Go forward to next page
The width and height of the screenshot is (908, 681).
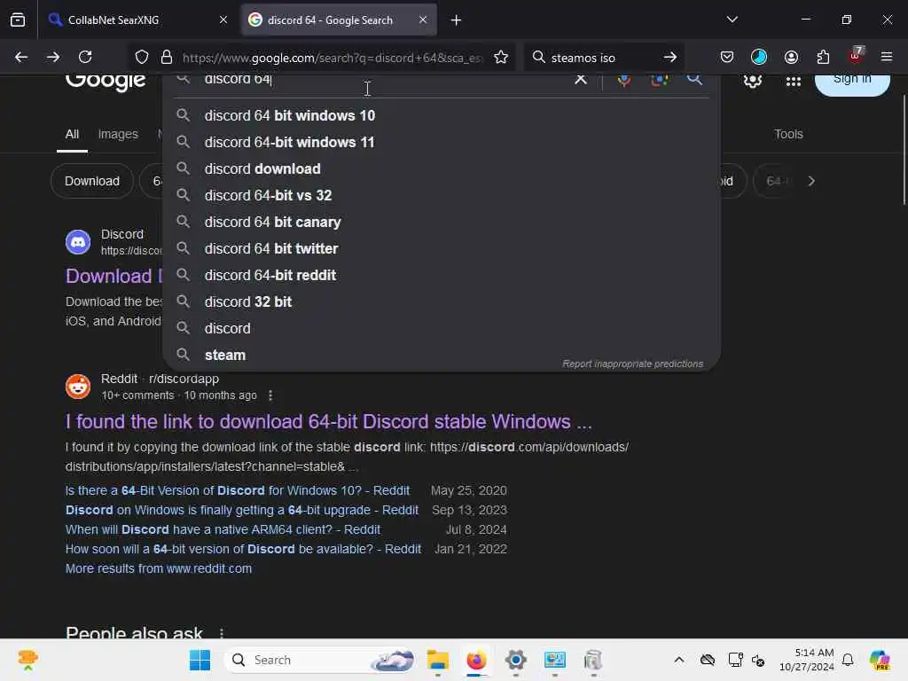pyautogui.click(x=53, y=57)
